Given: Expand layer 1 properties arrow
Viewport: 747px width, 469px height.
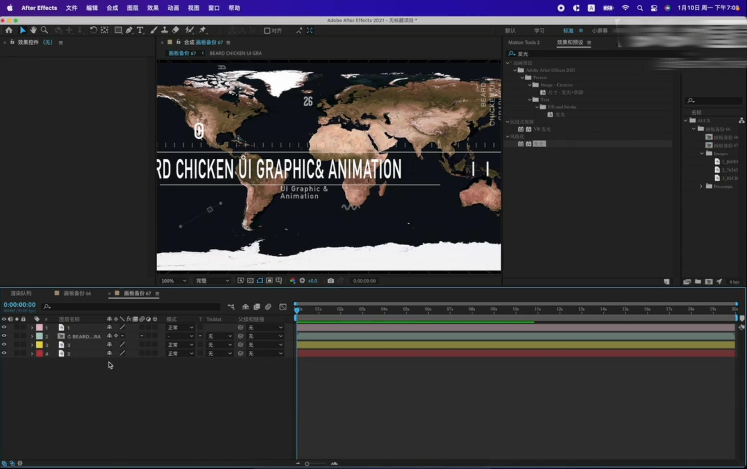Looking at the screenshot, I should [x=32, y=328].
